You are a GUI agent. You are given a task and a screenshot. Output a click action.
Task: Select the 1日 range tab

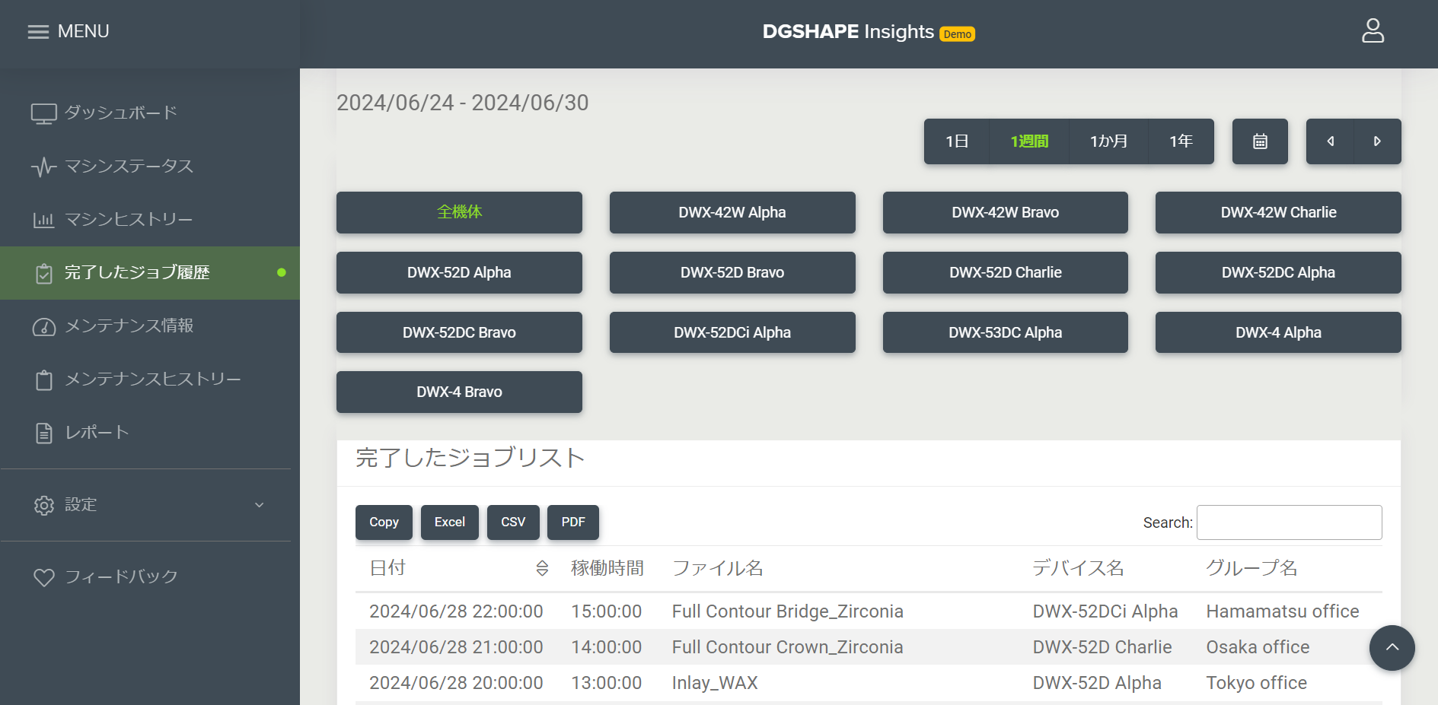click(957, 141)
